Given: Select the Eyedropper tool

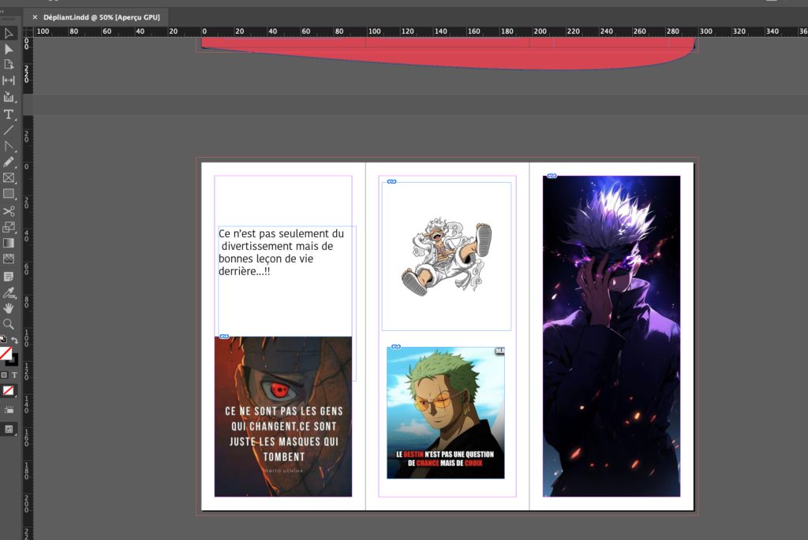Looking at the screenshot, I should 9,292.
